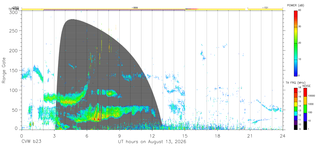Click the 40 label on POWER scale
318x147 pixels.
pos(300,10)
